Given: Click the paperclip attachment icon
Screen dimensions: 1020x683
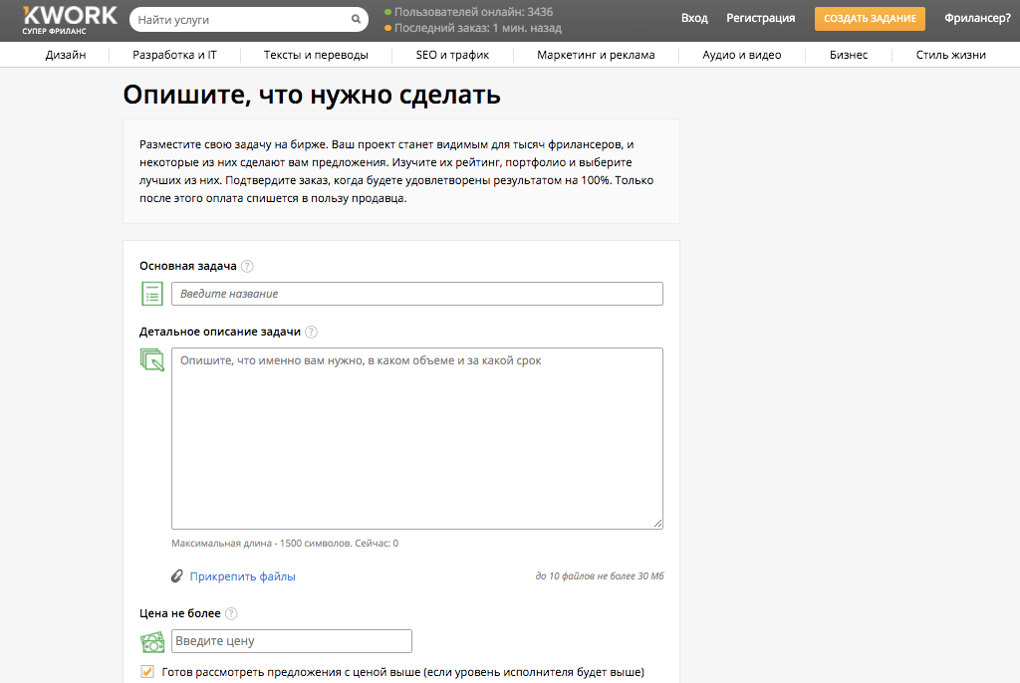Looking at the screenshot, I should click(177, 575).
